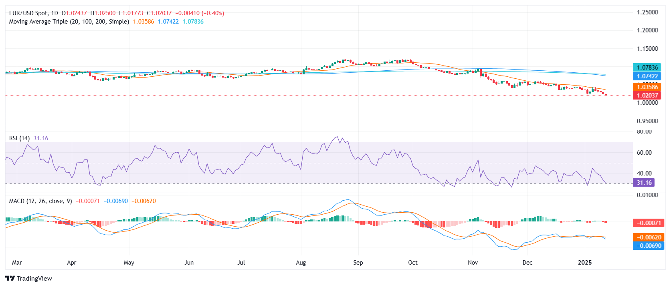This screenshot has width=671, height=287.
Task: Click the TradingView logo icon
Action: 10,279
